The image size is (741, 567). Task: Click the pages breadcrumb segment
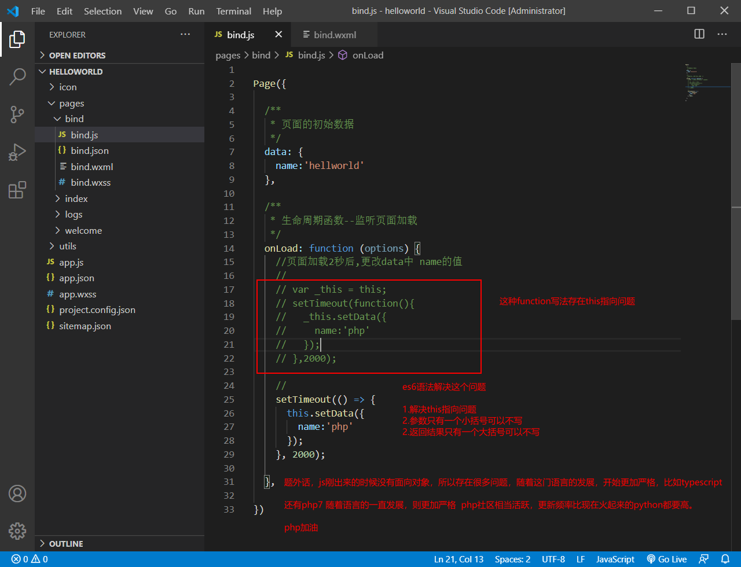click(228, 55)
